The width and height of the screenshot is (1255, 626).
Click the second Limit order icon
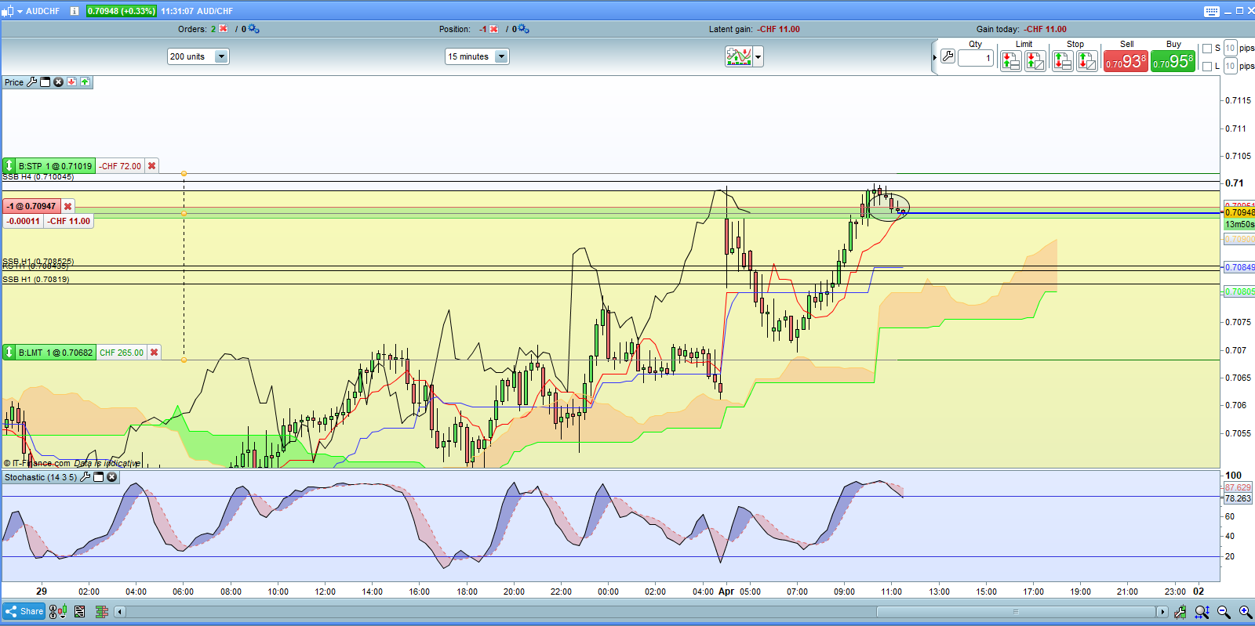tap(1035, 60)
